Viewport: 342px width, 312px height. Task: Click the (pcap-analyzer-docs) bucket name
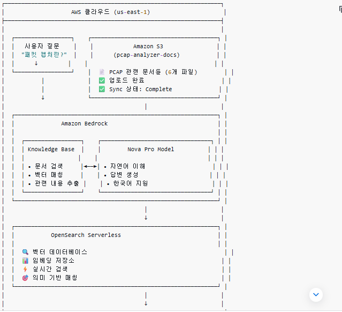pos(147,55)
